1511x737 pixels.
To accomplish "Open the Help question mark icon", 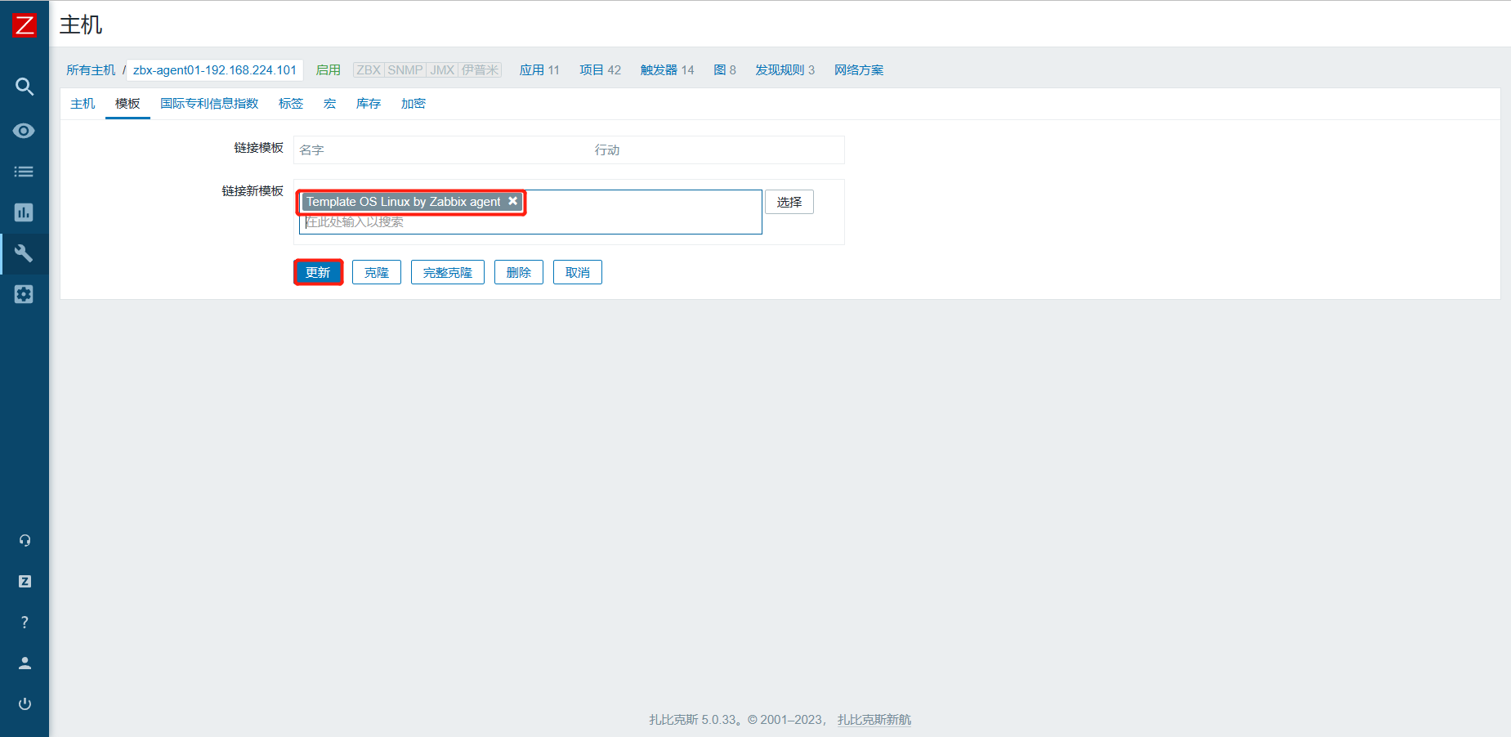I will (x=25, y=622).
